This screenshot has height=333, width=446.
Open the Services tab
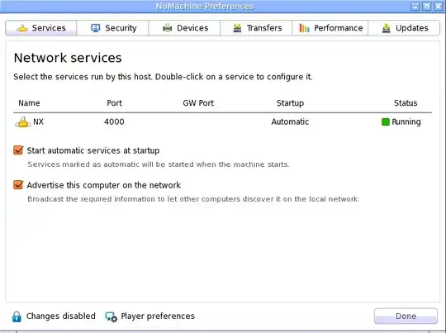pyautogui.click(x=41, y=28)
